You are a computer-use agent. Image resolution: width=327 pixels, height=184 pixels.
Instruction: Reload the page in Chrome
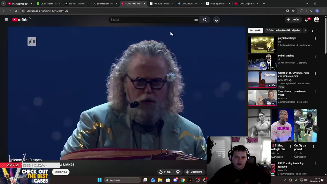coord(16,11)
